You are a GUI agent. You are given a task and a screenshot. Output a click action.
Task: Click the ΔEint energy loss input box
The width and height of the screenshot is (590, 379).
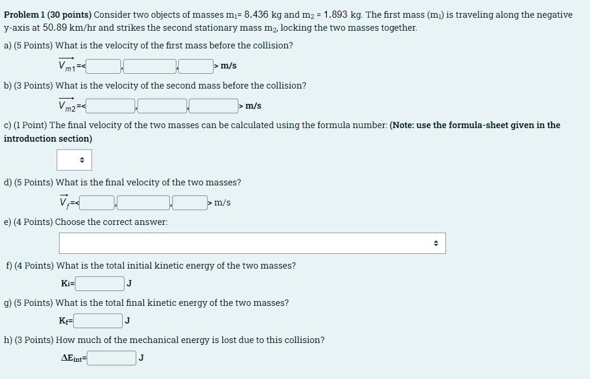pyautogui.click(x=111, y=357)
